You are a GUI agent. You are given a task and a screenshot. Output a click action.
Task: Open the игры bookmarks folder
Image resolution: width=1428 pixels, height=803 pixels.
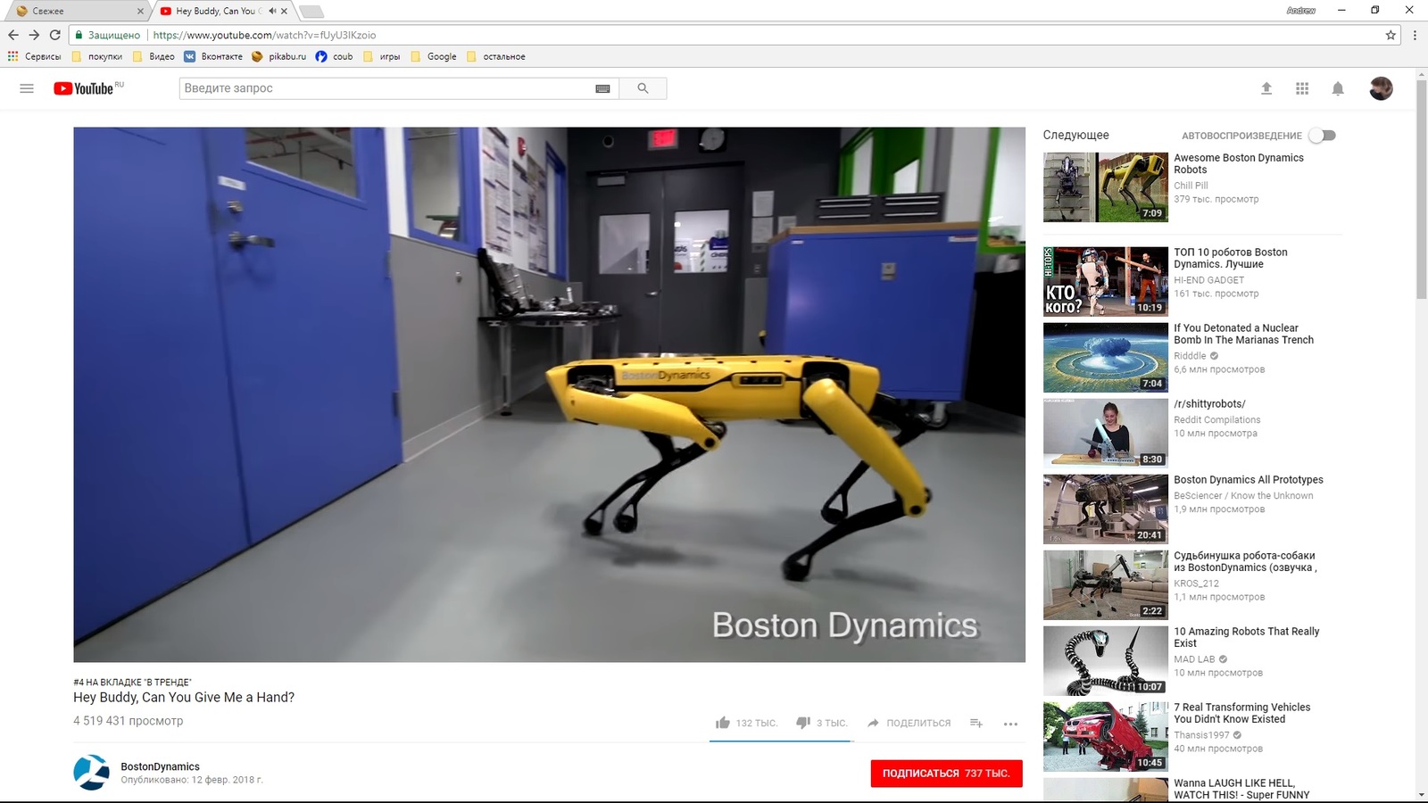click(x=381, y=56)
